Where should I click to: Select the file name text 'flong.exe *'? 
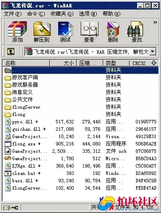pyautogui.click(x=26, y=144)
